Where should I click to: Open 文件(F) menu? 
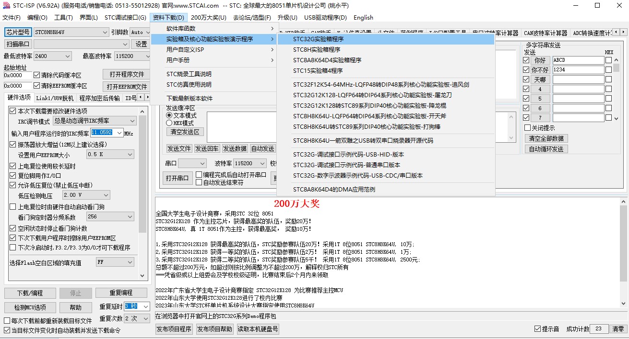pos(12,18)
